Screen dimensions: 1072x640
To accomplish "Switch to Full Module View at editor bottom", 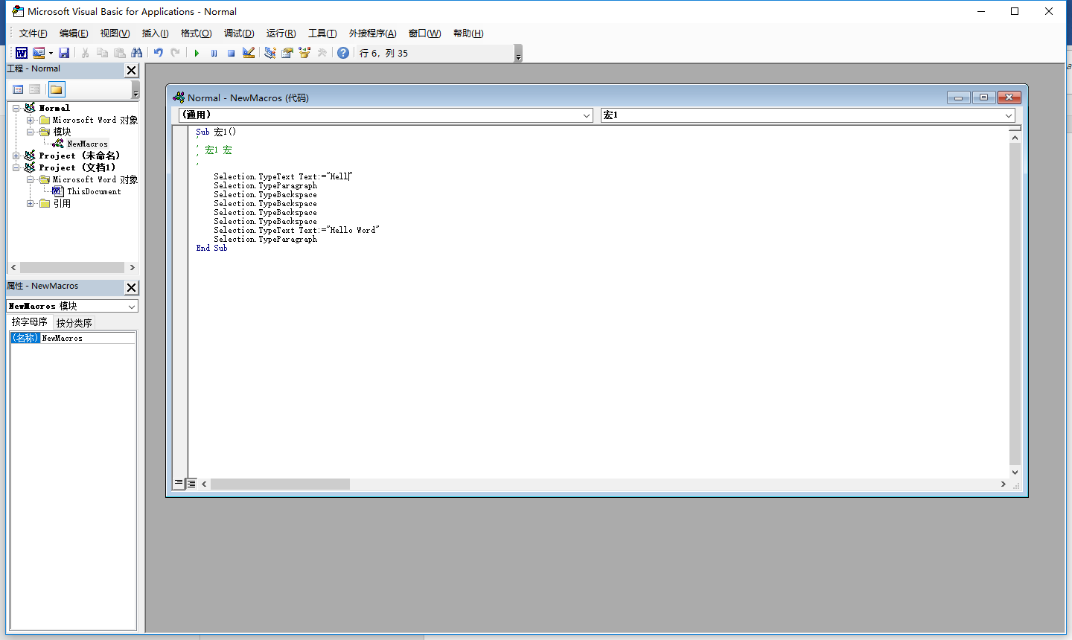I will click(191, 484).
